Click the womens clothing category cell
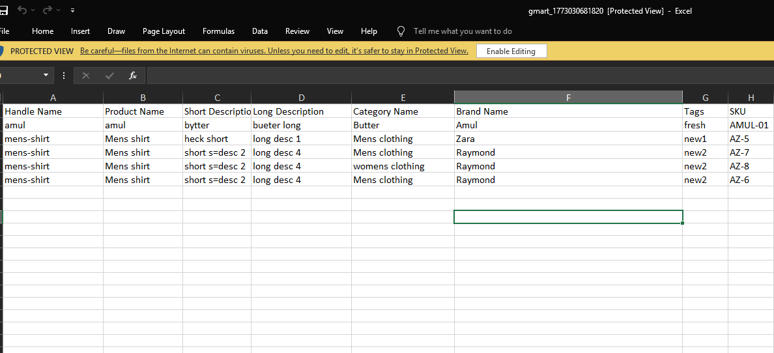The height and width of the screenshot is (353, 774). 403,166
